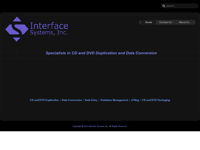Open the Database Management link

(x=114, y=100)
